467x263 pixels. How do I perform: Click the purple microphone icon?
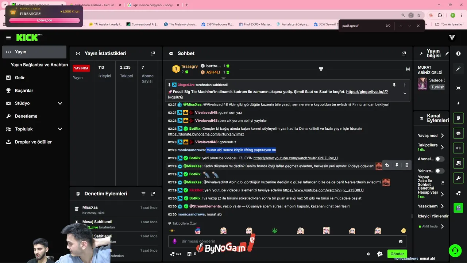point(174,241)
